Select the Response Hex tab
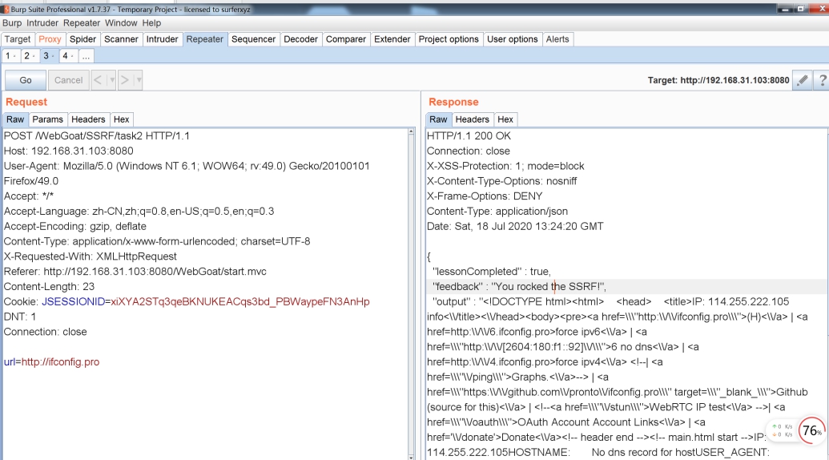The image size is (829, 460). tap(505, 119)
